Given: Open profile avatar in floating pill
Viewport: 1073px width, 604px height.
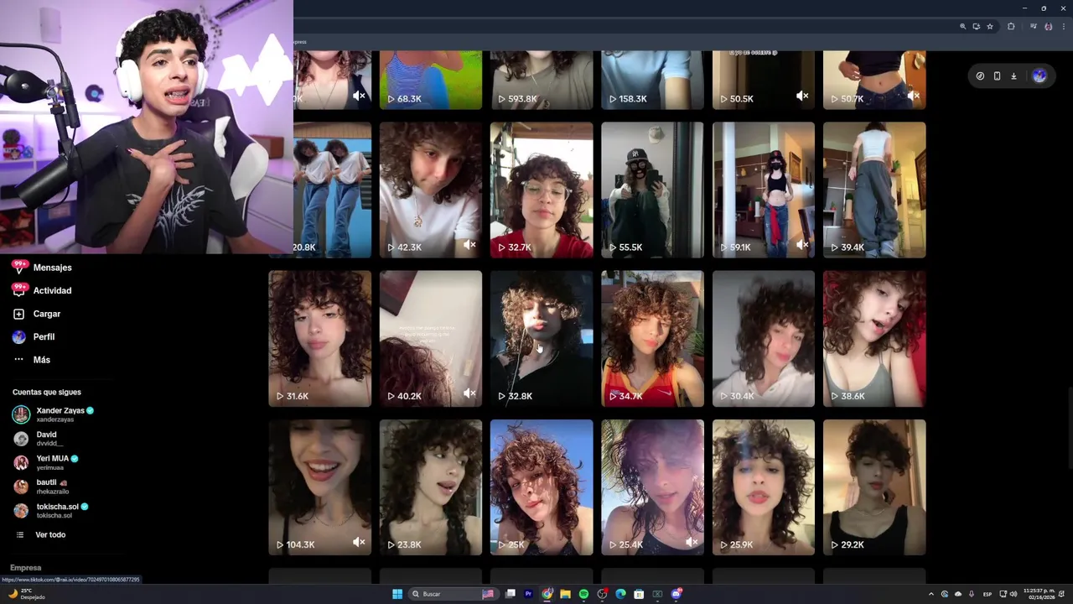Looking at the screenshot, I should click(x=1039, y=76).
